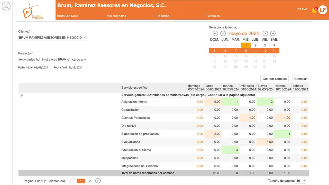Select May 2 in the calendar

(255, 45)
